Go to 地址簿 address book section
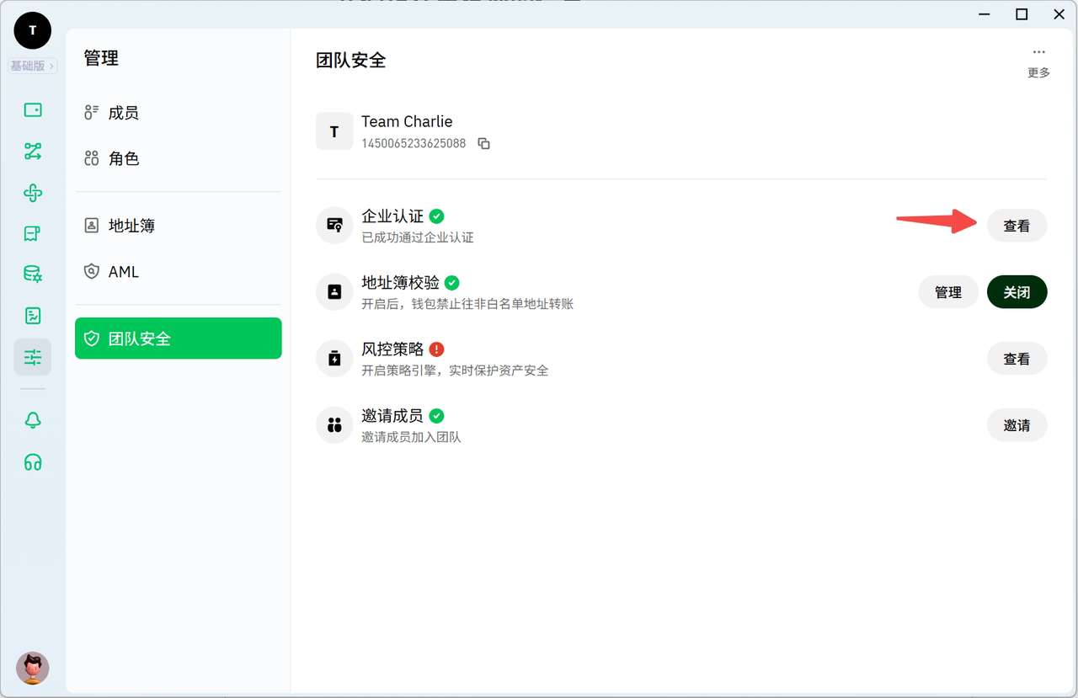The image size is (1078, 698). pyautogui.click(x=131, y=226)
